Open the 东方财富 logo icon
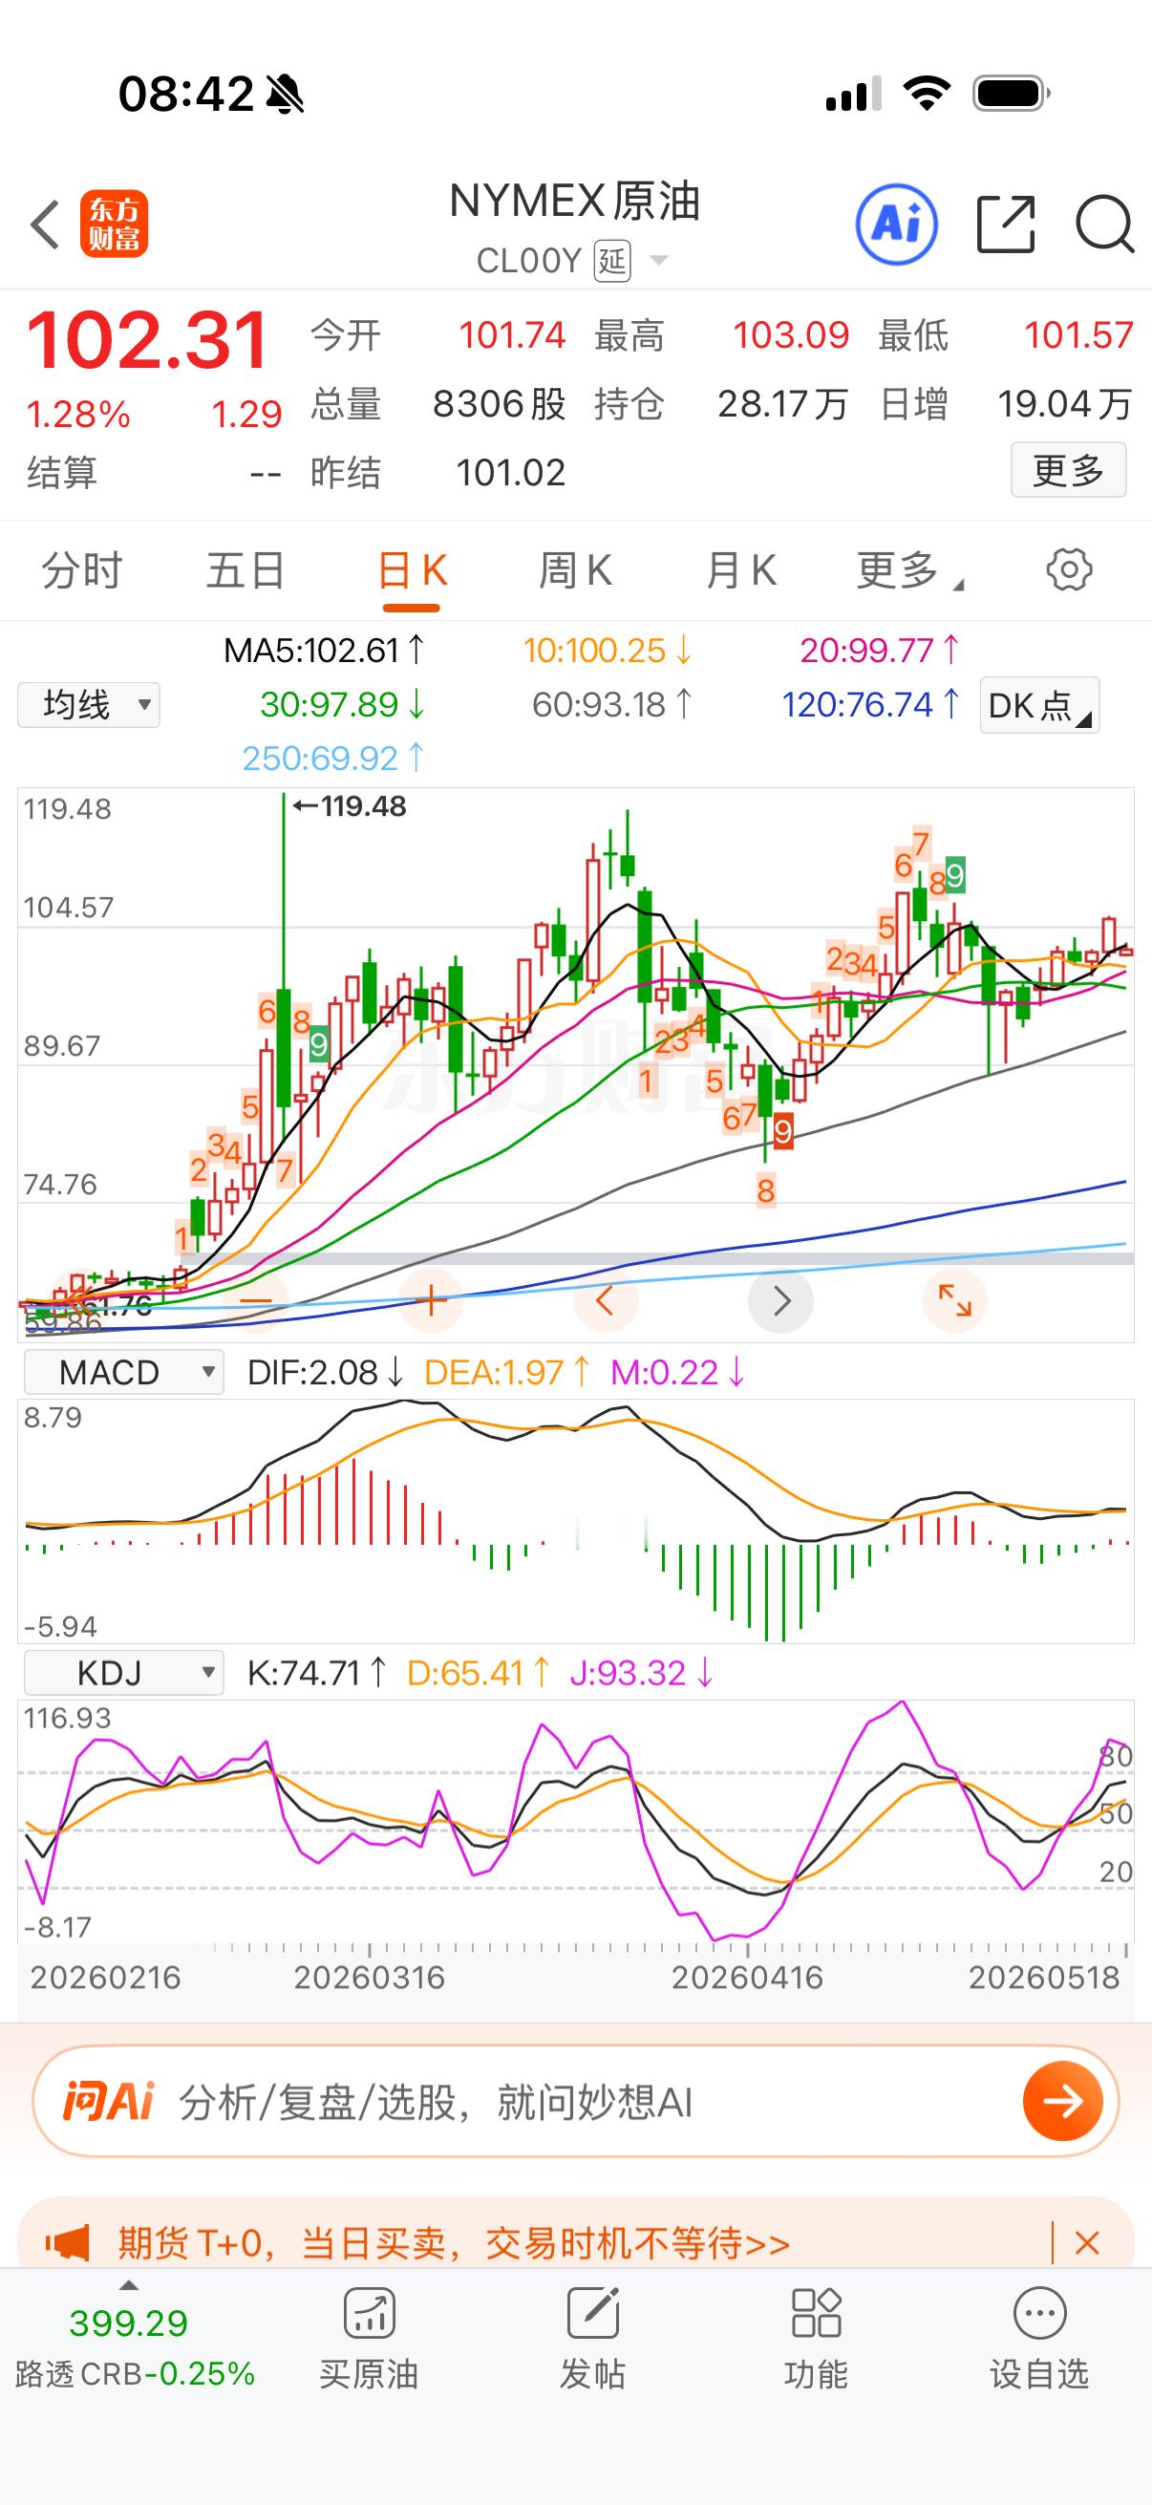 coord(114,224)
